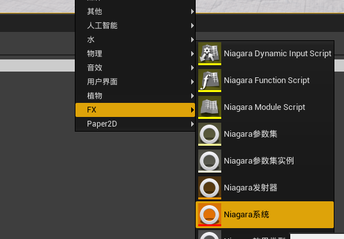The image size is (344, 239).
Task: Open the 植物 menu entry
Action: tap(135, 96)
